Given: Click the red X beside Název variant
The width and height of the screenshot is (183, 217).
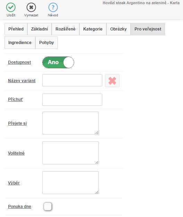Looking at the screenshot, I should [112, 81].
